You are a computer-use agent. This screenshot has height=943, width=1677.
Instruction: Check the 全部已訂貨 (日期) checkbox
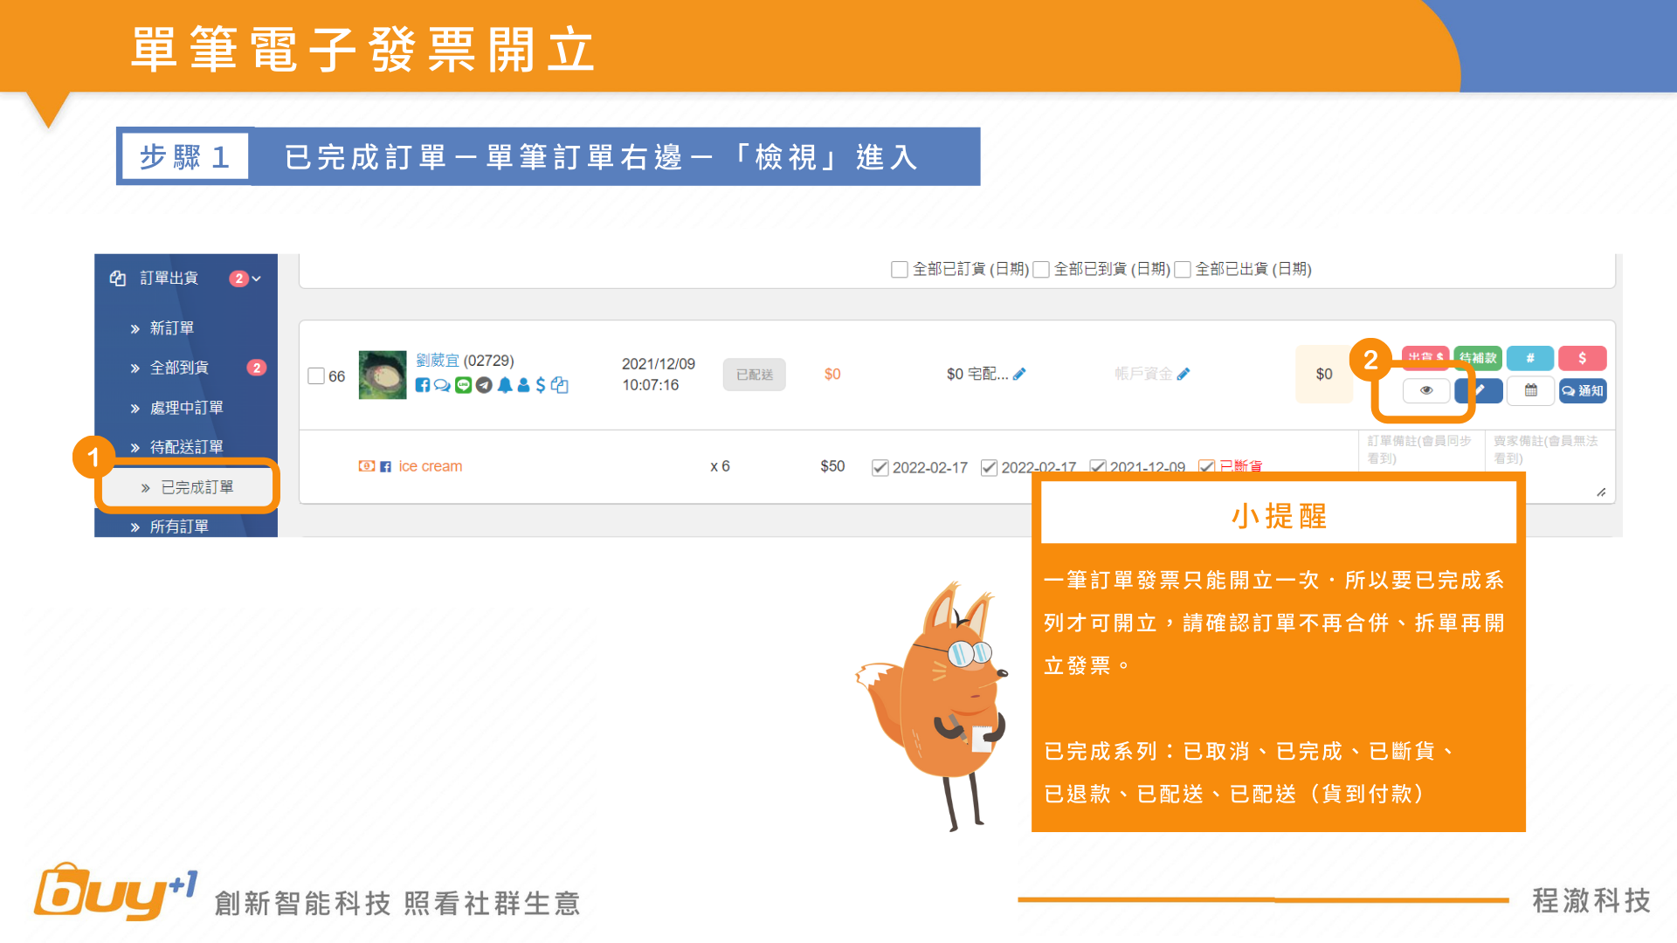pos(899,270)
